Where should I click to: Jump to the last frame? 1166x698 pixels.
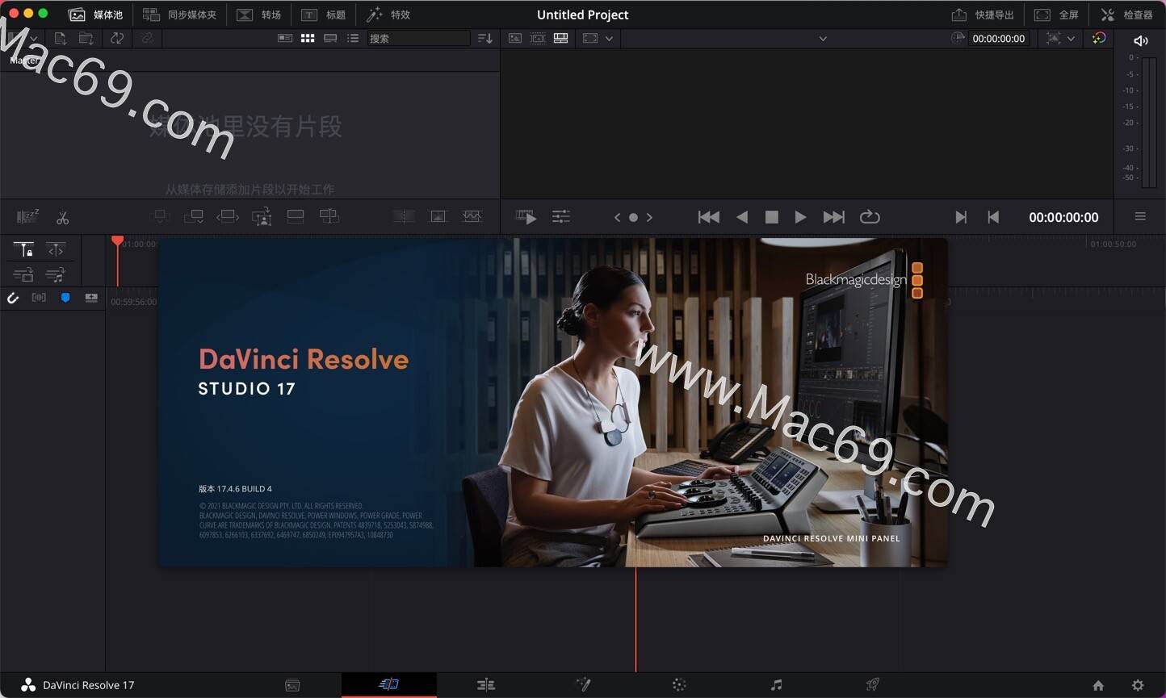[833, 217]
